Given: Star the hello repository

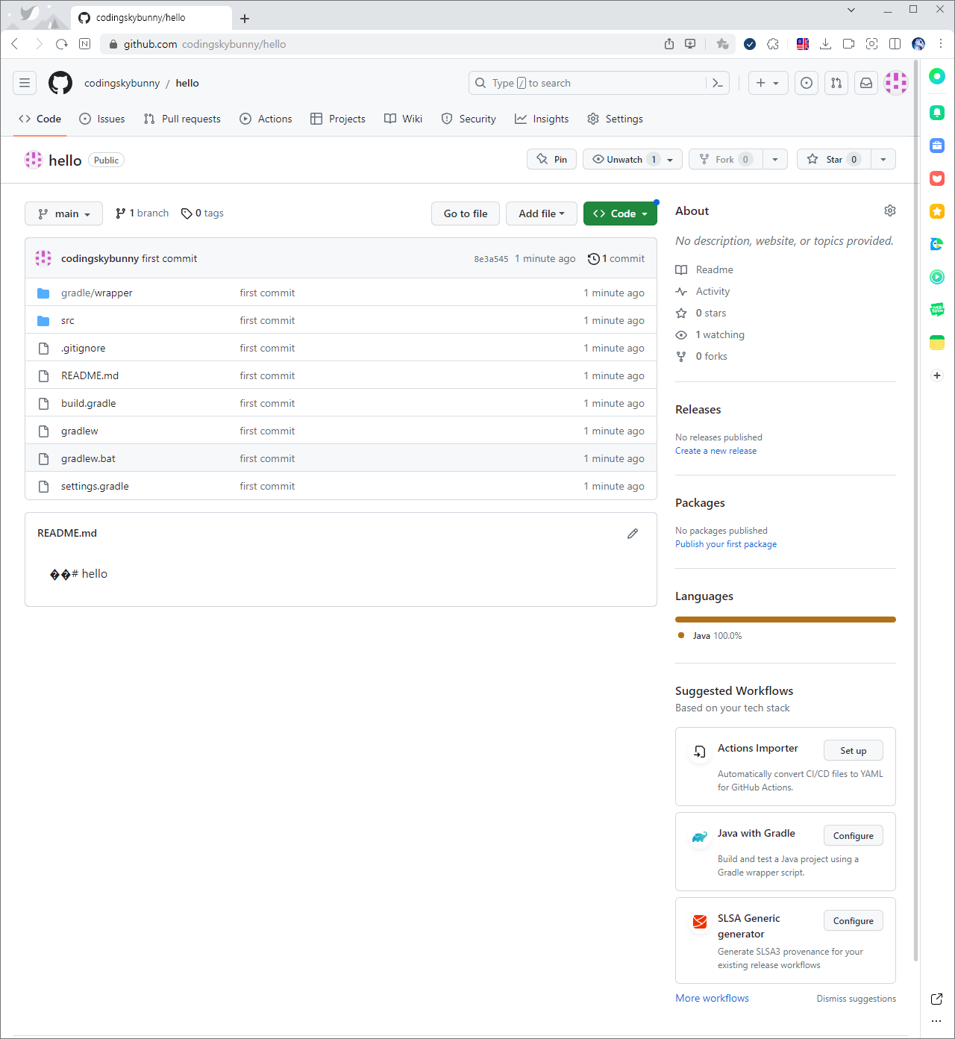Looking at the screenshot, I should click(834, 159).
